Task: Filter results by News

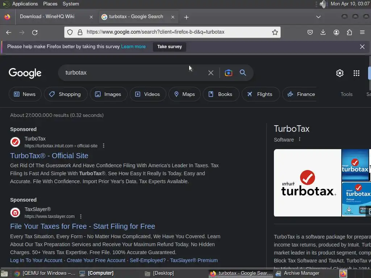Action: pyautogui.click(x=25, y=94)
